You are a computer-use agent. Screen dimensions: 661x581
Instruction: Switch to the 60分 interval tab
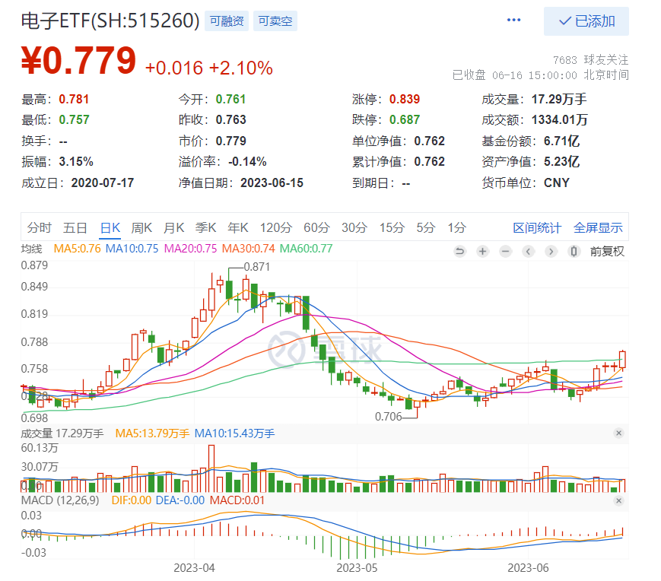coord(316,228)
